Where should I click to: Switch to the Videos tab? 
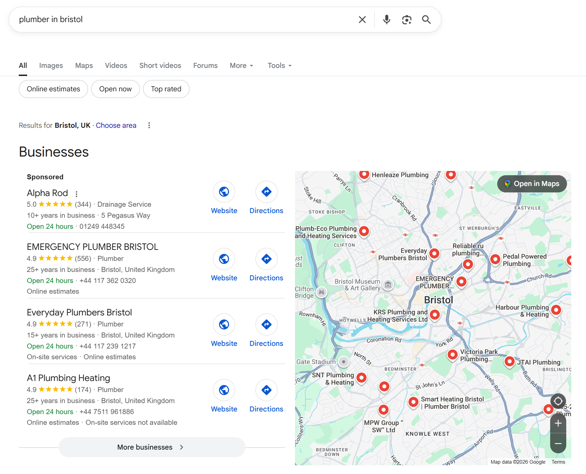(x=116, y=66)
